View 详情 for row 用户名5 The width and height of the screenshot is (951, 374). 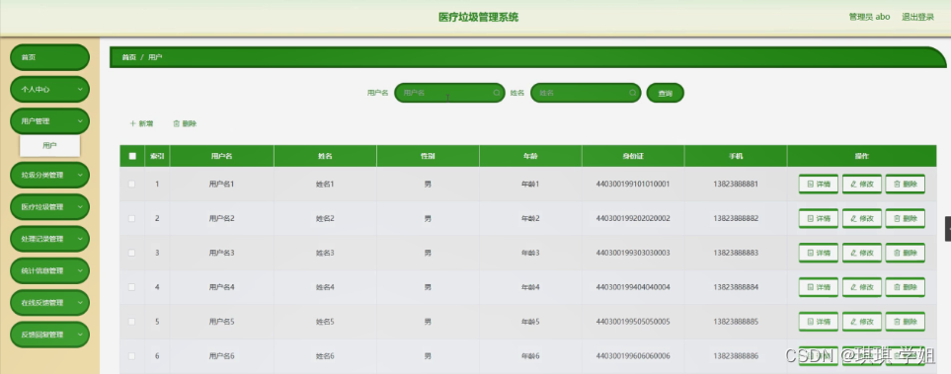[x=818, y=322]
